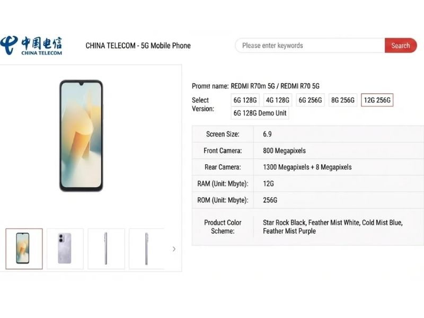Viewport: 424px width, 318px height.
Task: Select the front view phone thumbnail
Action: [24, 248]
